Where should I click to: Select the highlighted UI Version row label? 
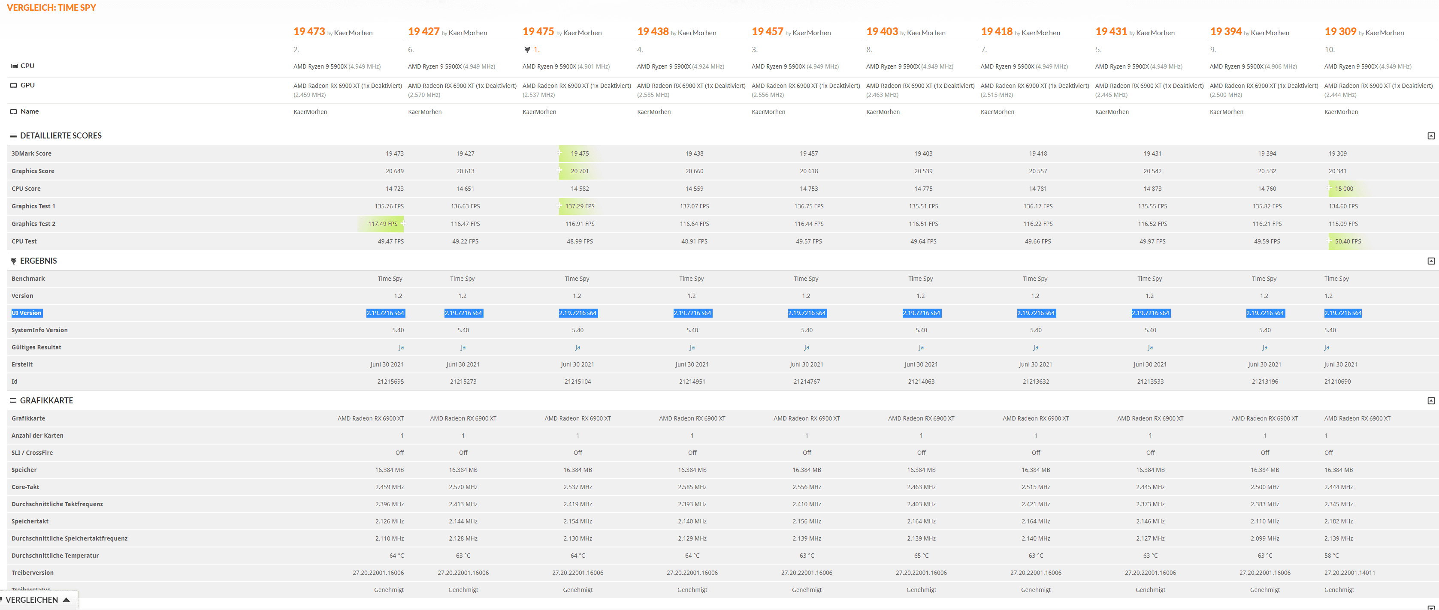tap(27, 313)
